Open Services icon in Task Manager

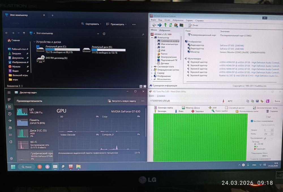tap(11, 142)
